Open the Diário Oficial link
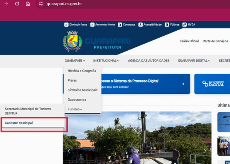The height and width of the screenshot is (164, 230). [x=189, y=41]
